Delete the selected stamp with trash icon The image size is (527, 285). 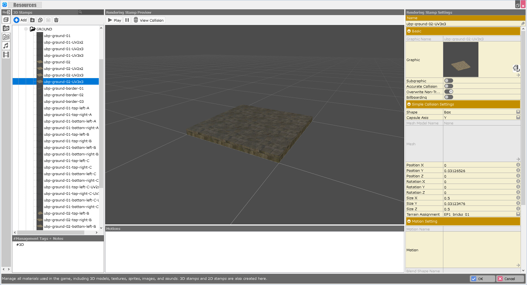(56, 20)
